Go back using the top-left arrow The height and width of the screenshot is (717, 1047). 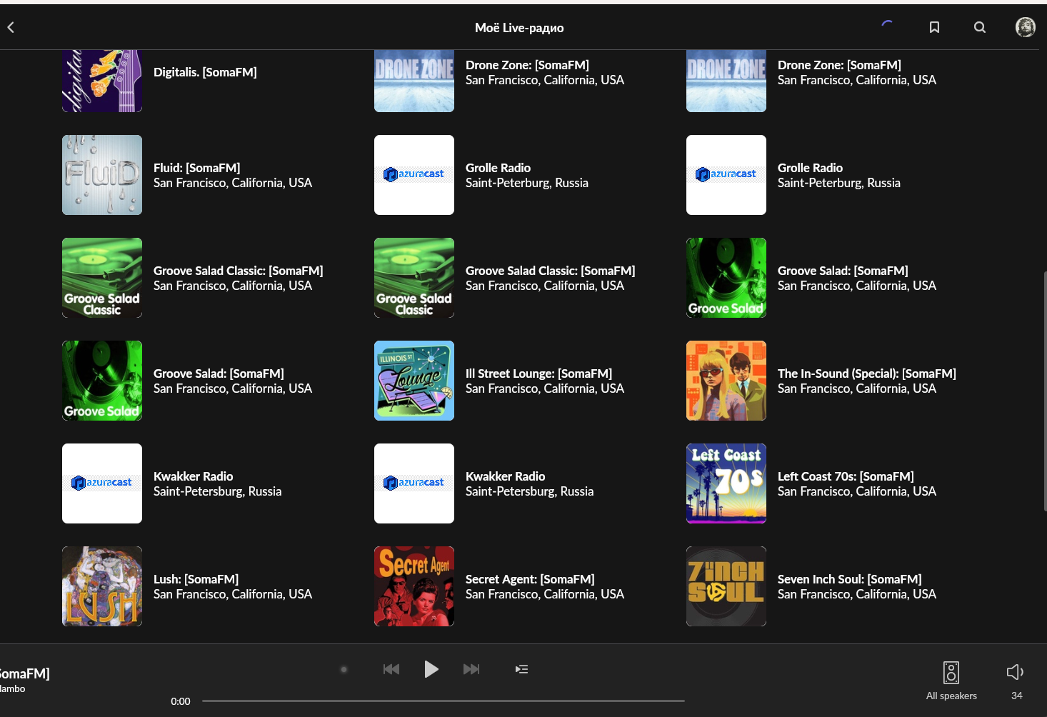pos(11,27)
